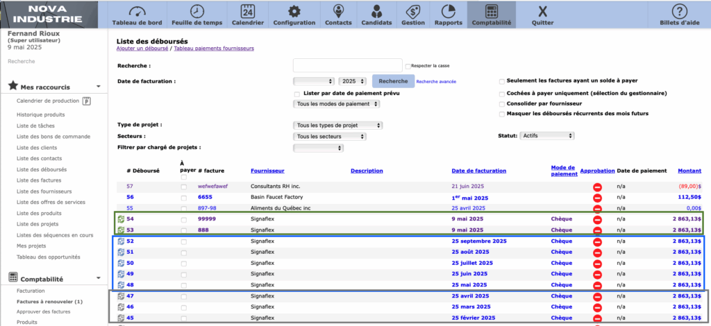Open the Tous les modes de paiement dropdown
The image size is (711, 326).
click(x=337, y=104)
